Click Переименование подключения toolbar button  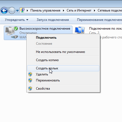click(x=100, y=20)
